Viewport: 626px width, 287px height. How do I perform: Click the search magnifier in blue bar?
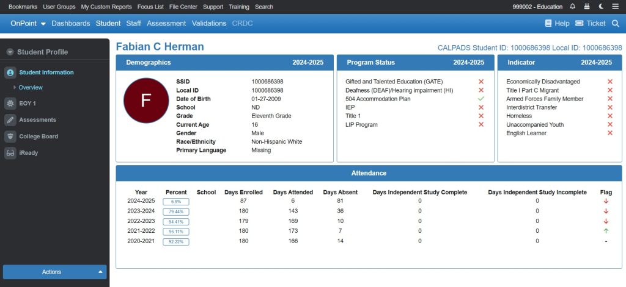(x=615, y=24)
